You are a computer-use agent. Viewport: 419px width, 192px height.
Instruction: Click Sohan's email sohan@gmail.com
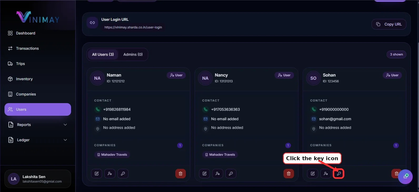coord(335,119)
